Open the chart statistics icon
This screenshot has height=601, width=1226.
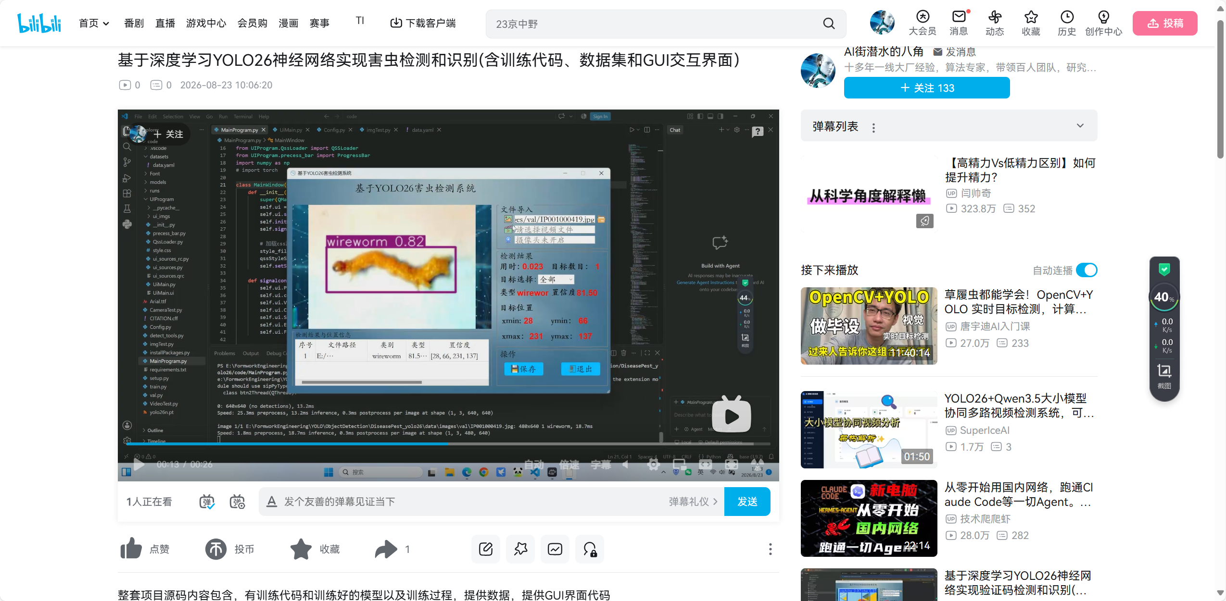coord(555,549)
